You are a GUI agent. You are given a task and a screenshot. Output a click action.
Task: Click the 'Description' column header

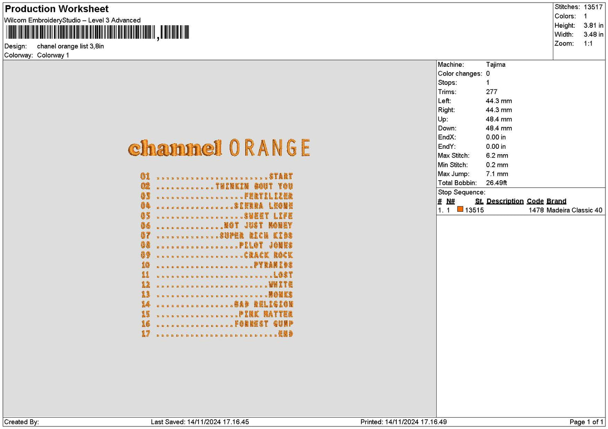coord(505,201)
